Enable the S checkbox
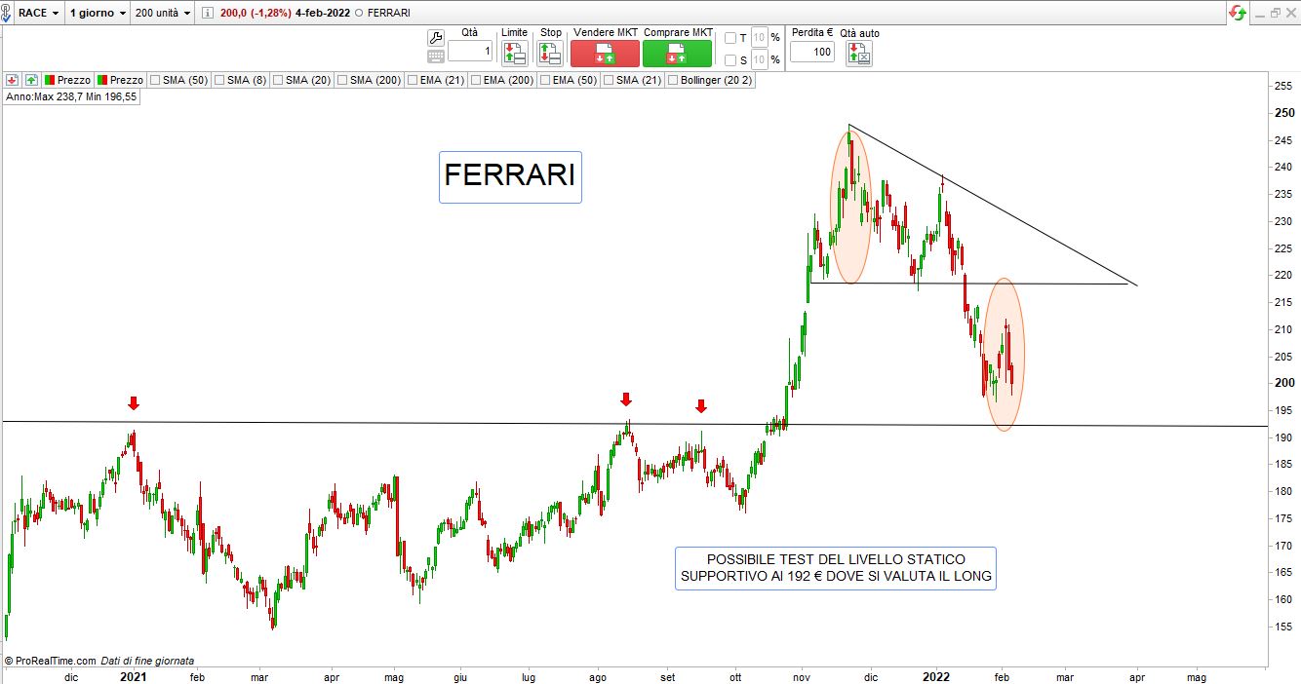Viewport: 1301px width, 684px height. 730,60
